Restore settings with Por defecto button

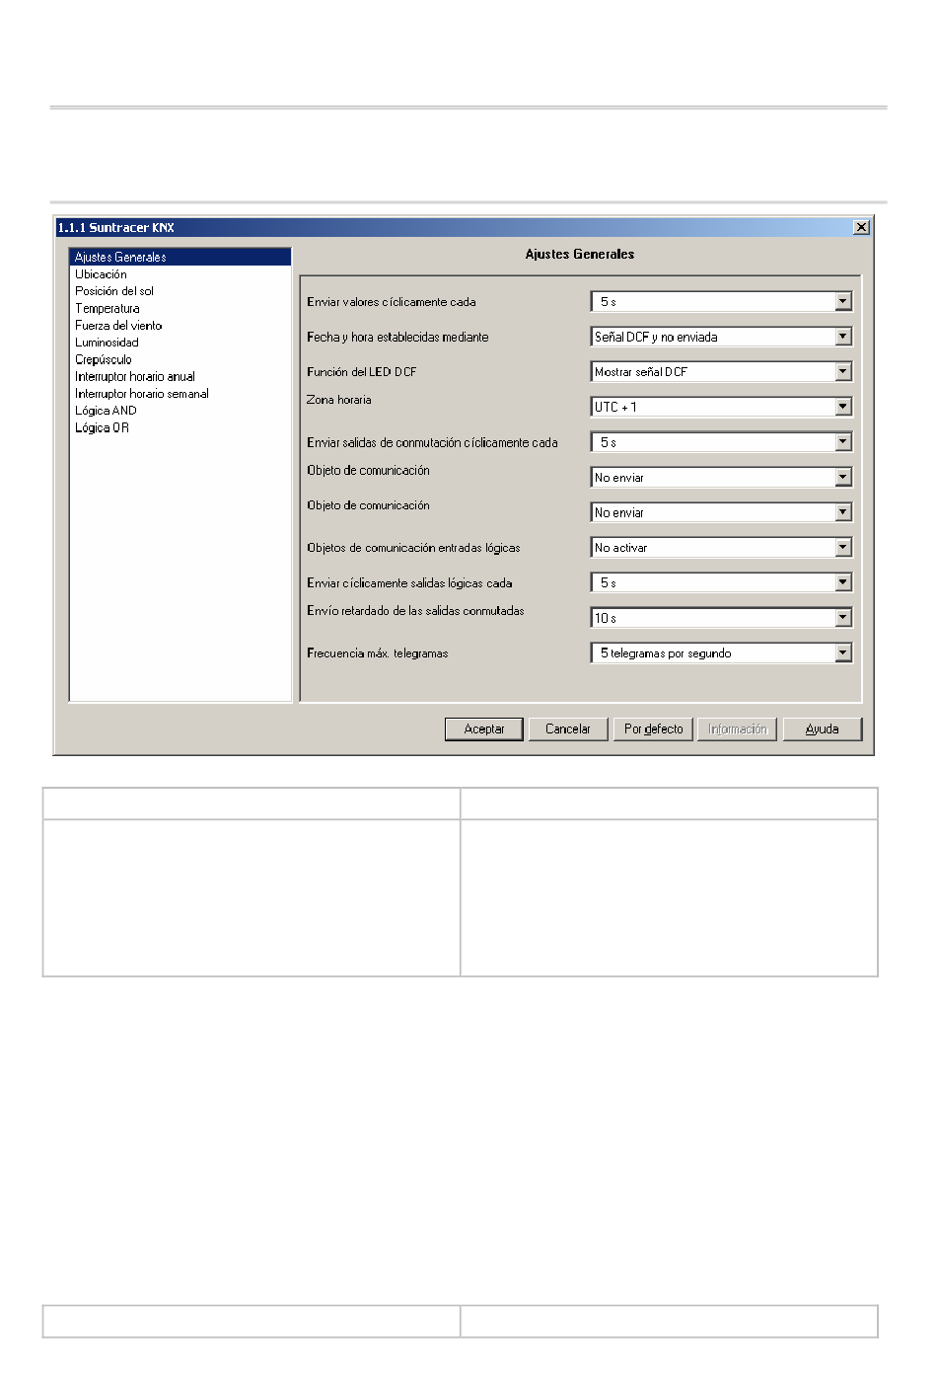coord(653,728)
